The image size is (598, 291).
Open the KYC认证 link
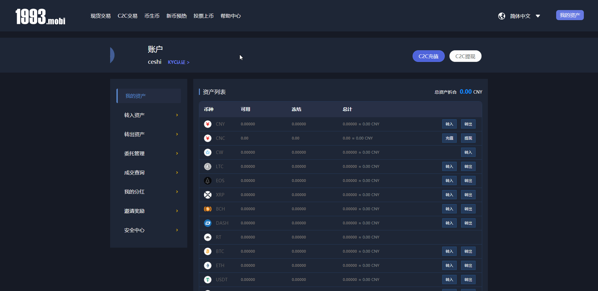(178, 62)
